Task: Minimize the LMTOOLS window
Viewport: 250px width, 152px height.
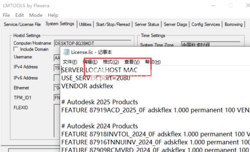Action: point(213,6)
